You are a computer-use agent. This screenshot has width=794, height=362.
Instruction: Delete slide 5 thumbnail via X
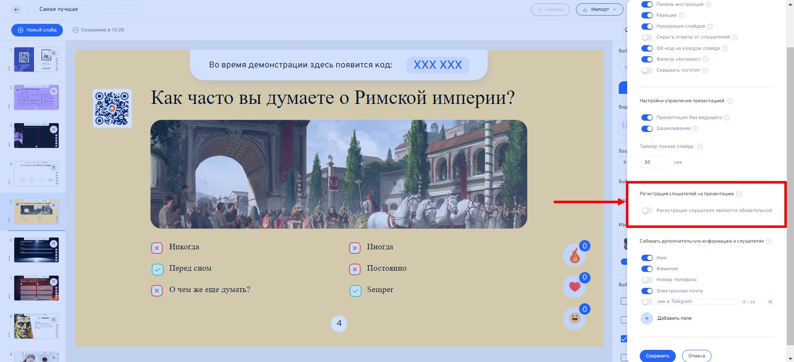click(54, 205)
